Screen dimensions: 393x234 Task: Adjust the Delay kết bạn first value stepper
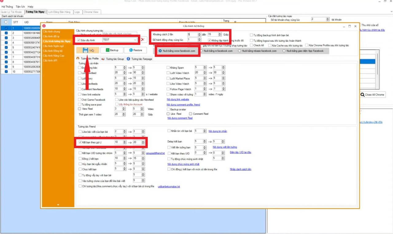click(x=204, y=142)
